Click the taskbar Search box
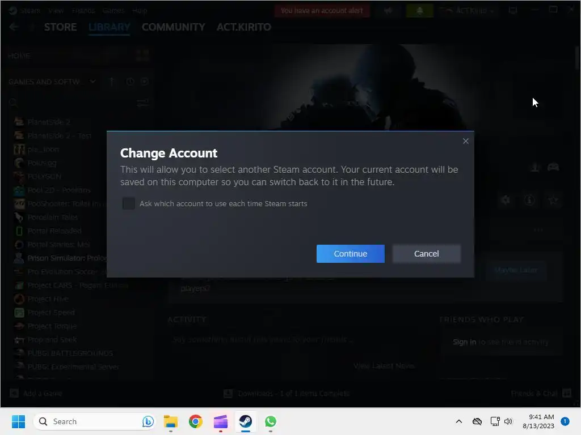This screenshot has height=435, width=581. (x=94, y=421)
